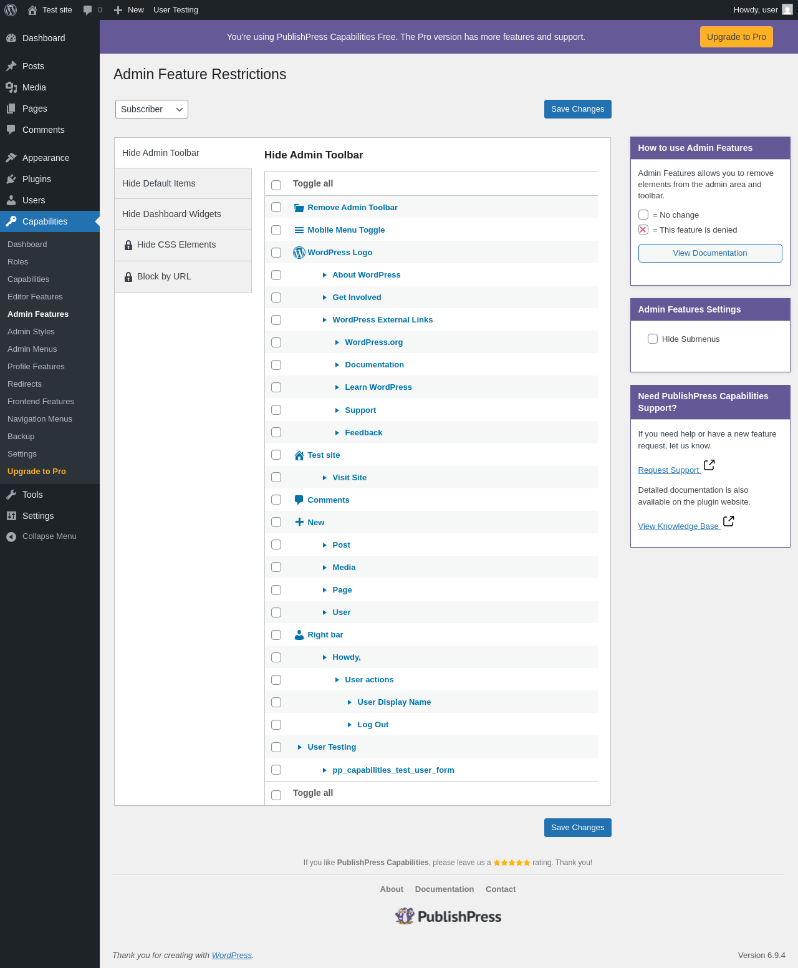Open View Documentation in the help panel
798x968 pixels.
tap(710, 253)
